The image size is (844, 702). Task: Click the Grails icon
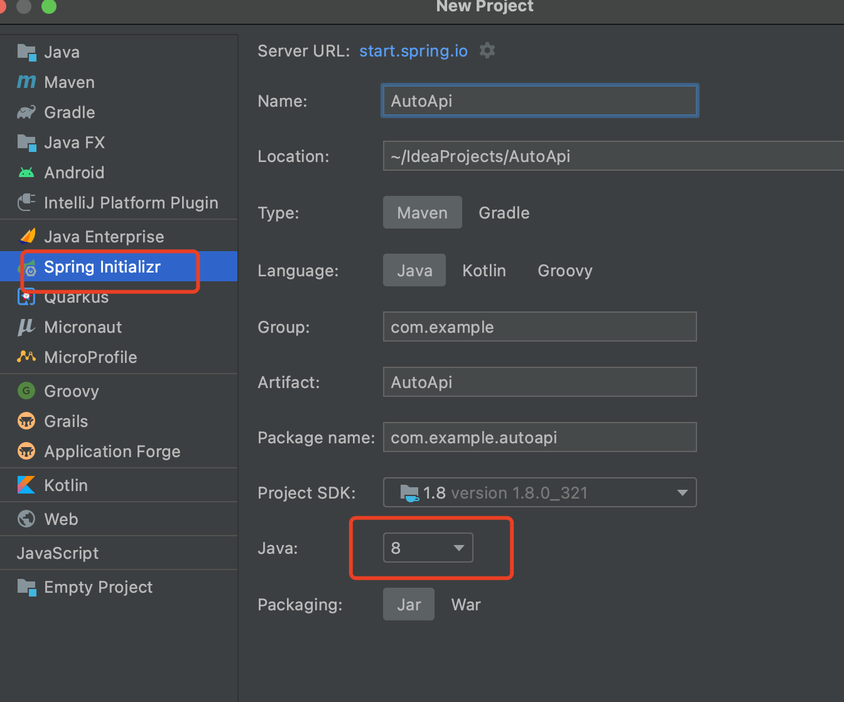coord(26,421)
